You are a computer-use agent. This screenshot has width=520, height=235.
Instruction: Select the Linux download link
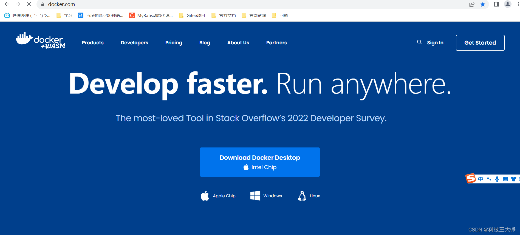pyautogui.click(x=309, y=196)
